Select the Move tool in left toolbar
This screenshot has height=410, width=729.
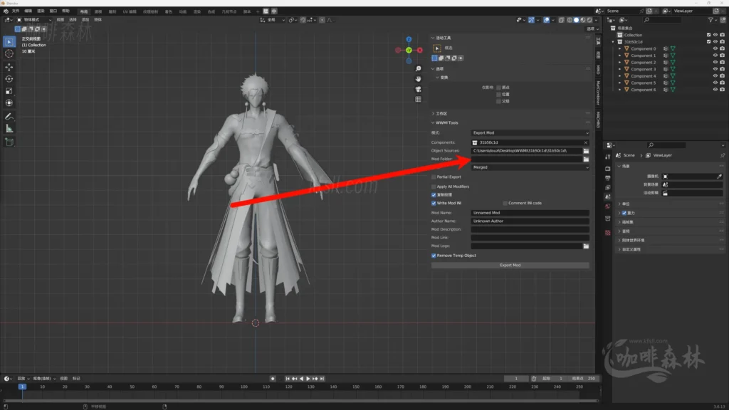click(x=9, y=66)
